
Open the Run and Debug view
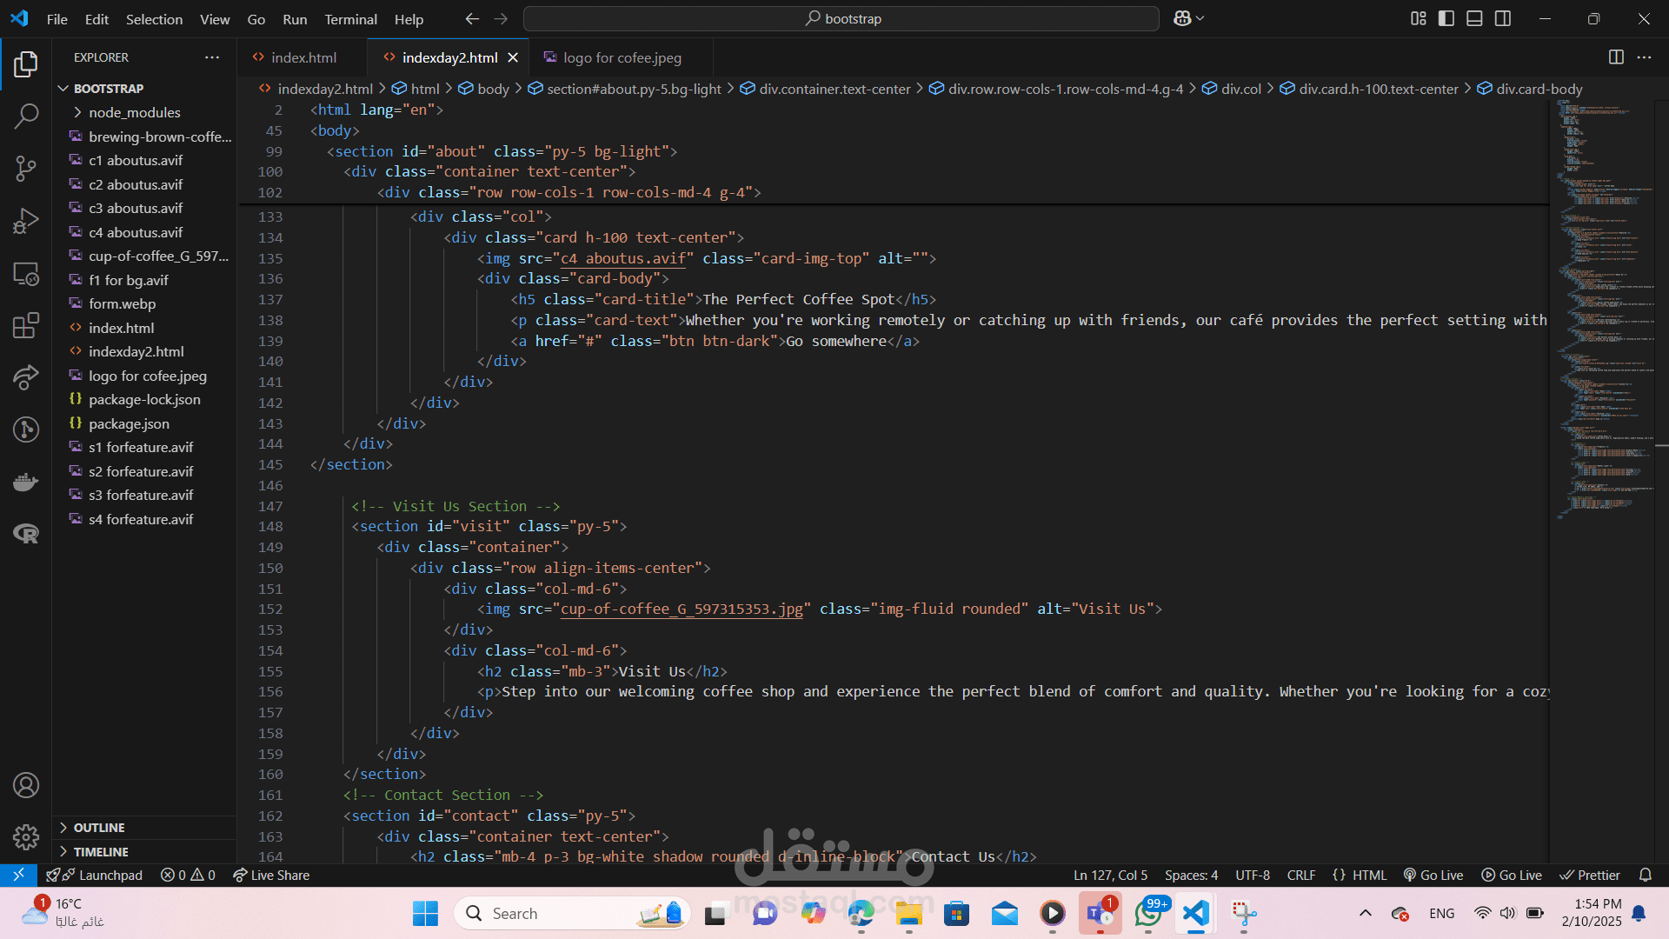(26, 221)
